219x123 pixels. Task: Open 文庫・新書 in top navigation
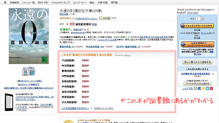tap(102, 2)
